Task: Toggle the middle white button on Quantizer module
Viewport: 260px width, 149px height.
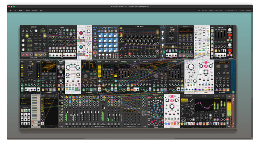Action: click(x=163, y=38)
